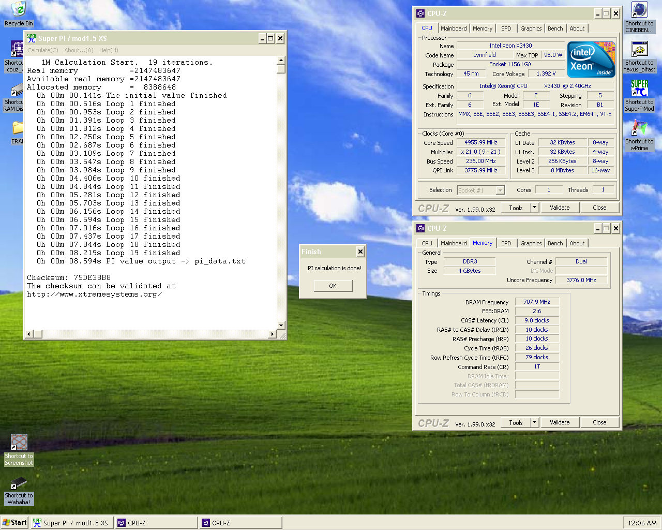Image resolution: width=662 pixels, height=530 pixels.
Task: Open the Help menu in Super PI
Action: point(109,50)
